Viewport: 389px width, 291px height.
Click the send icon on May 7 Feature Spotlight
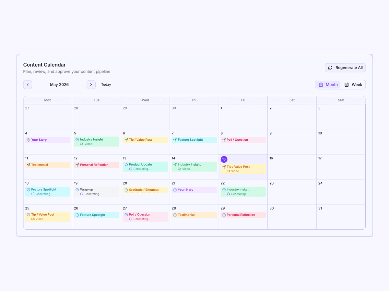click(175, 140)
